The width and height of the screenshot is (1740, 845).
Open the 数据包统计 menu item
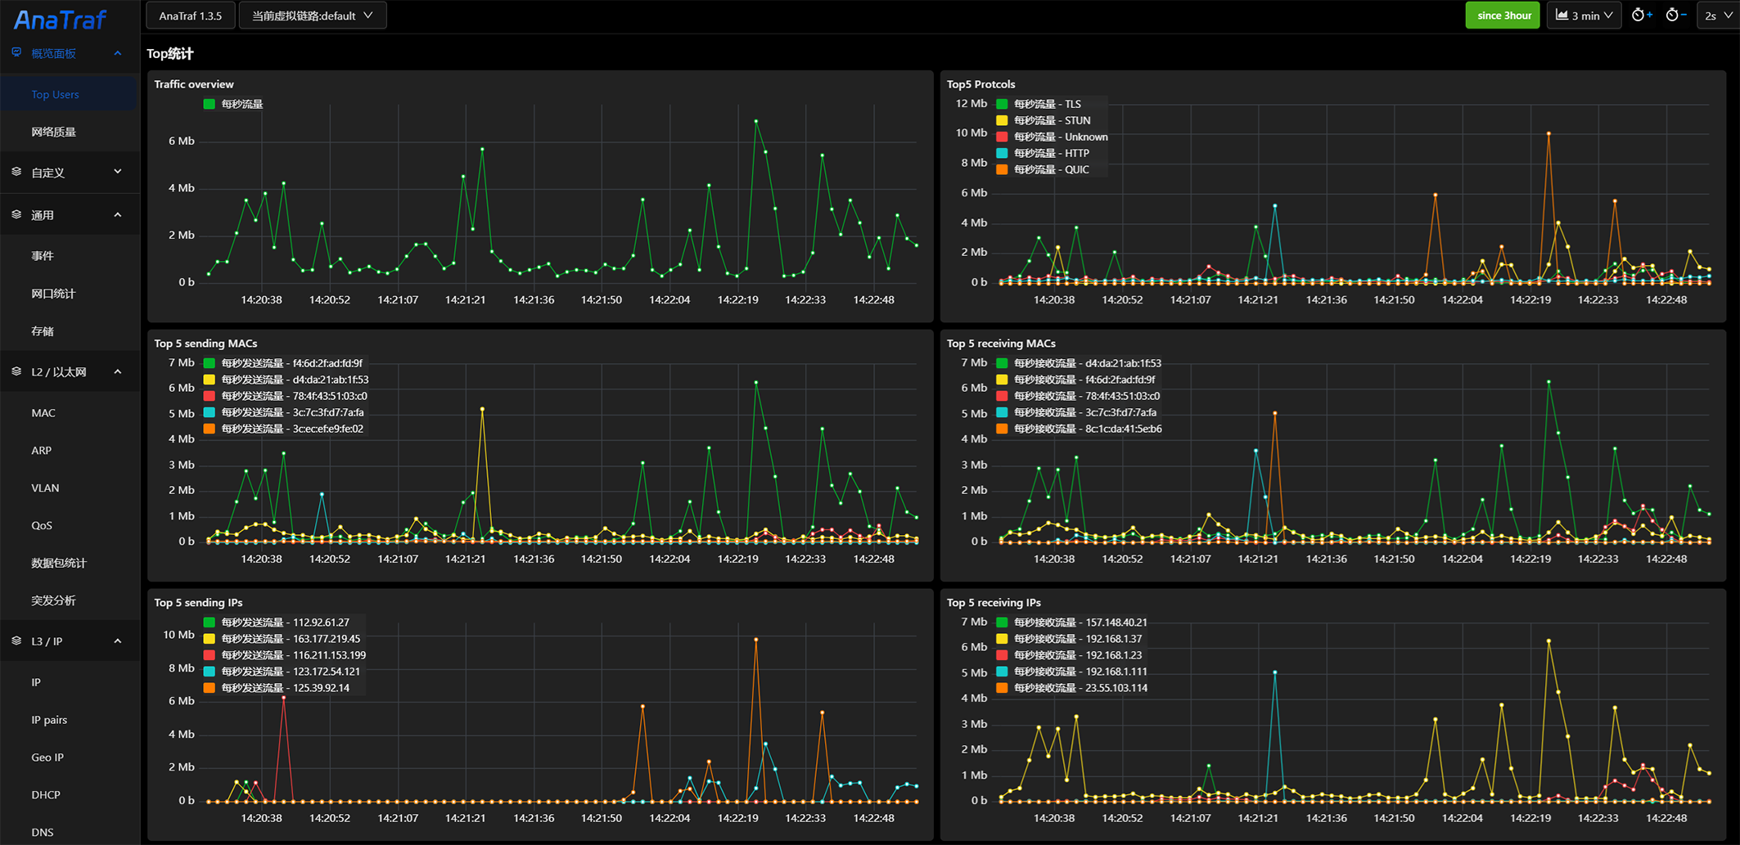[70, 563]
